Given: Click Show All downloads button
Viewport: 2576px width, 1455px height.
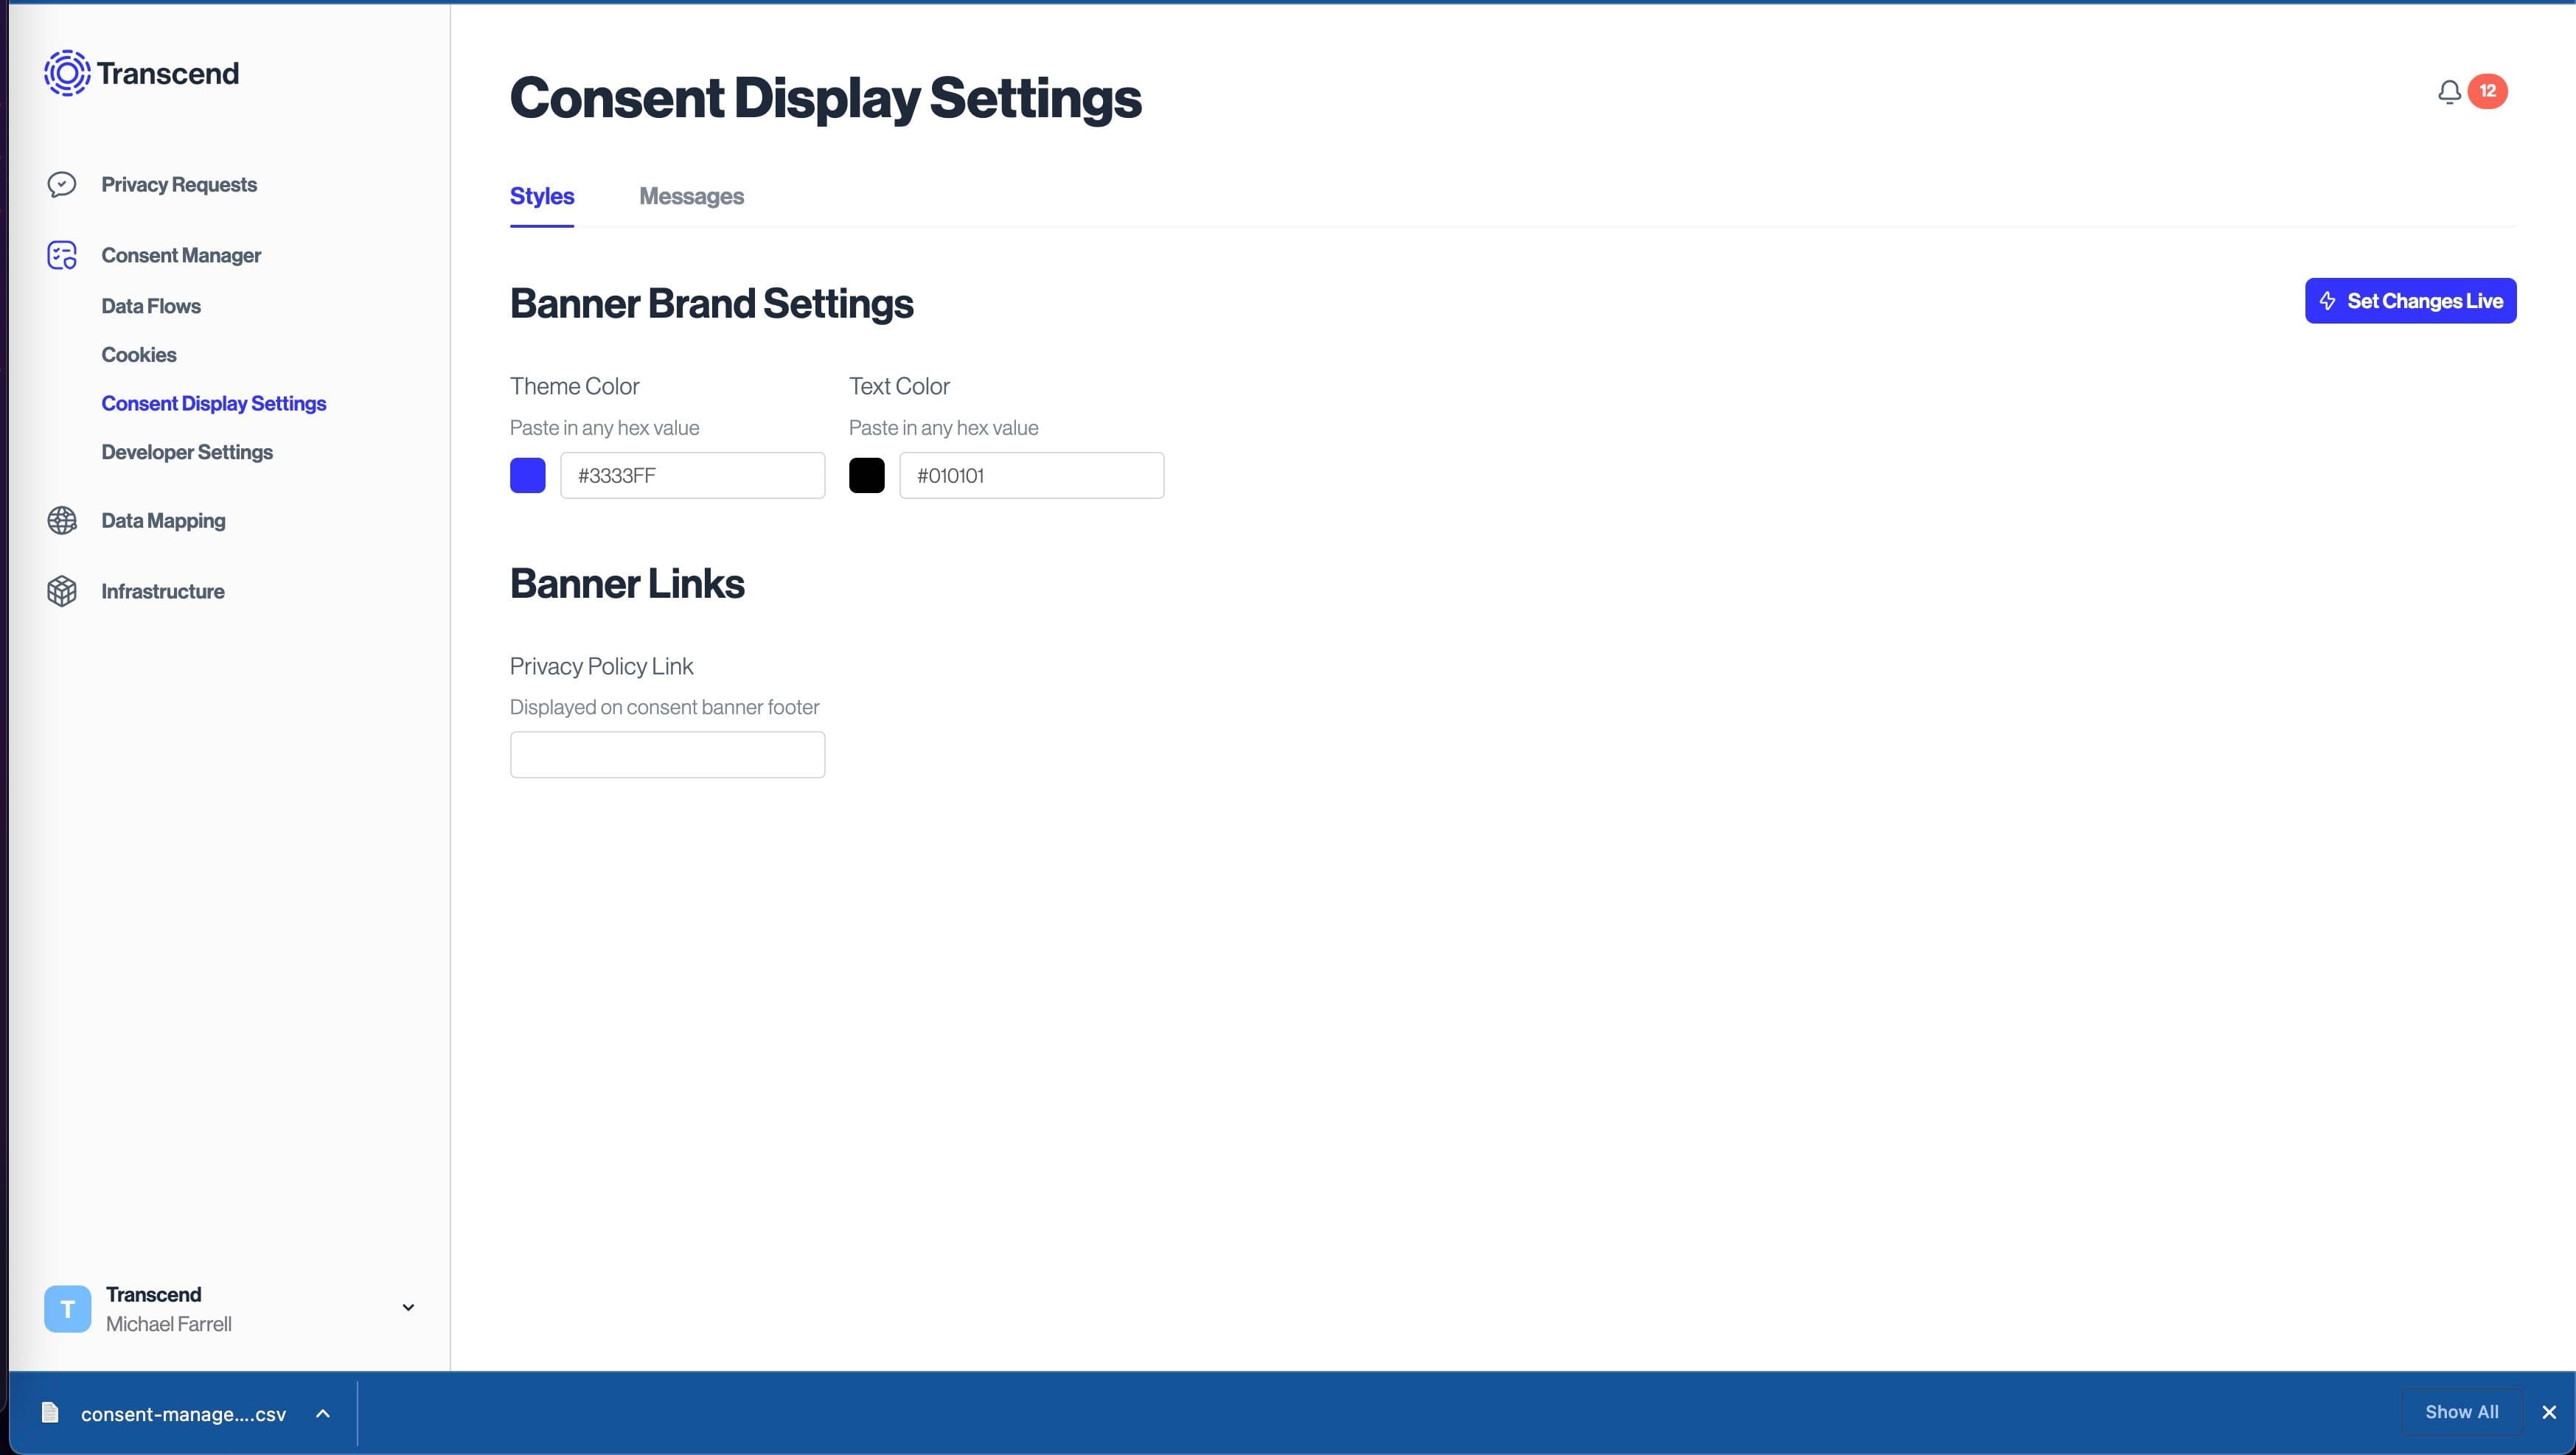Looking at the screenshot, I should [2461, 1412].
